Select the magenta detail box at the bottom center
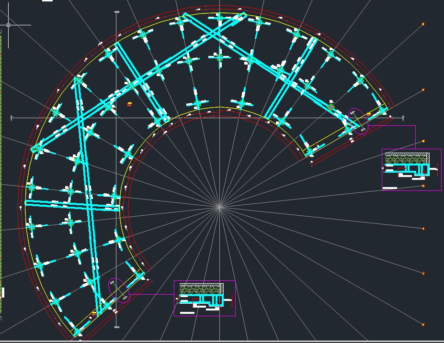This screenshot has height=343, width=444. pyautogui.click(x=205, y=299)
